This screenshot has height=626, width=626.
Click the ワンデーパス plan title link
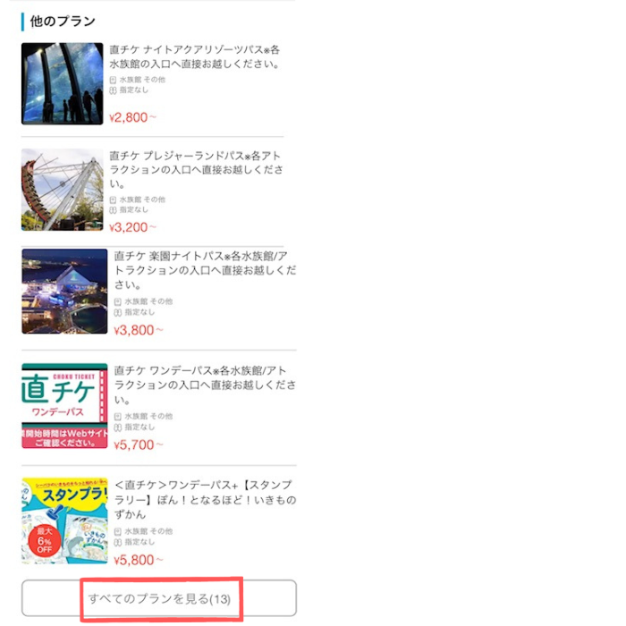[x=205, y=385]
